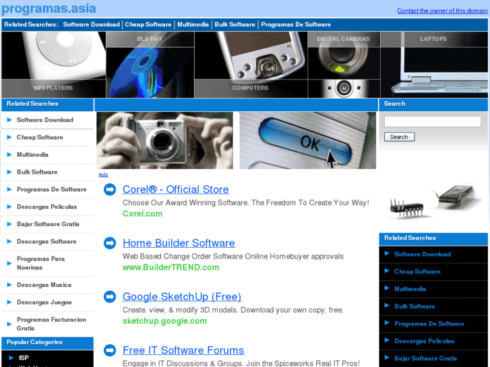The width and height of the screenshot is (490, 367).
Task: Click into the search text field
Action: 433,121
